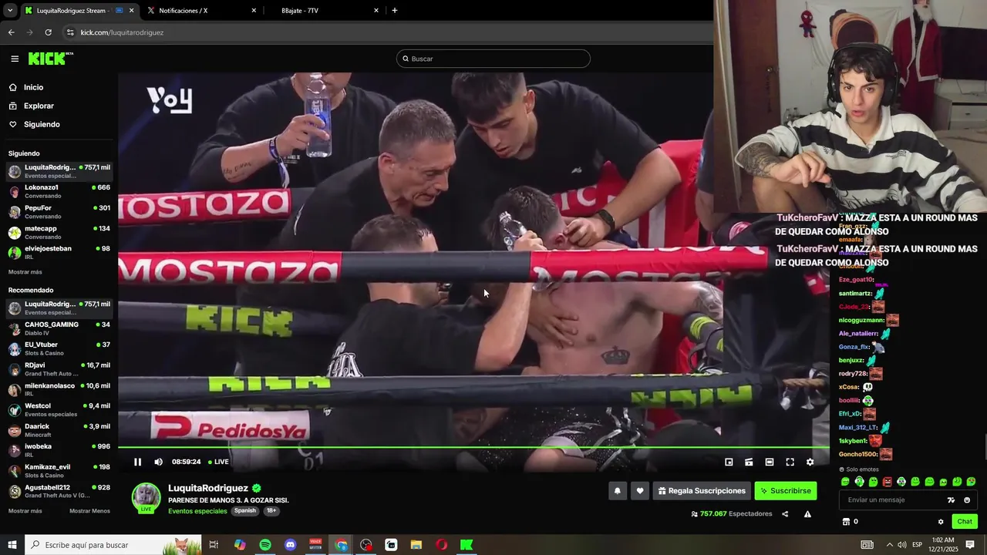Open Explorar in the sidebar
The image size is (987, 555).
pos(39,106)
